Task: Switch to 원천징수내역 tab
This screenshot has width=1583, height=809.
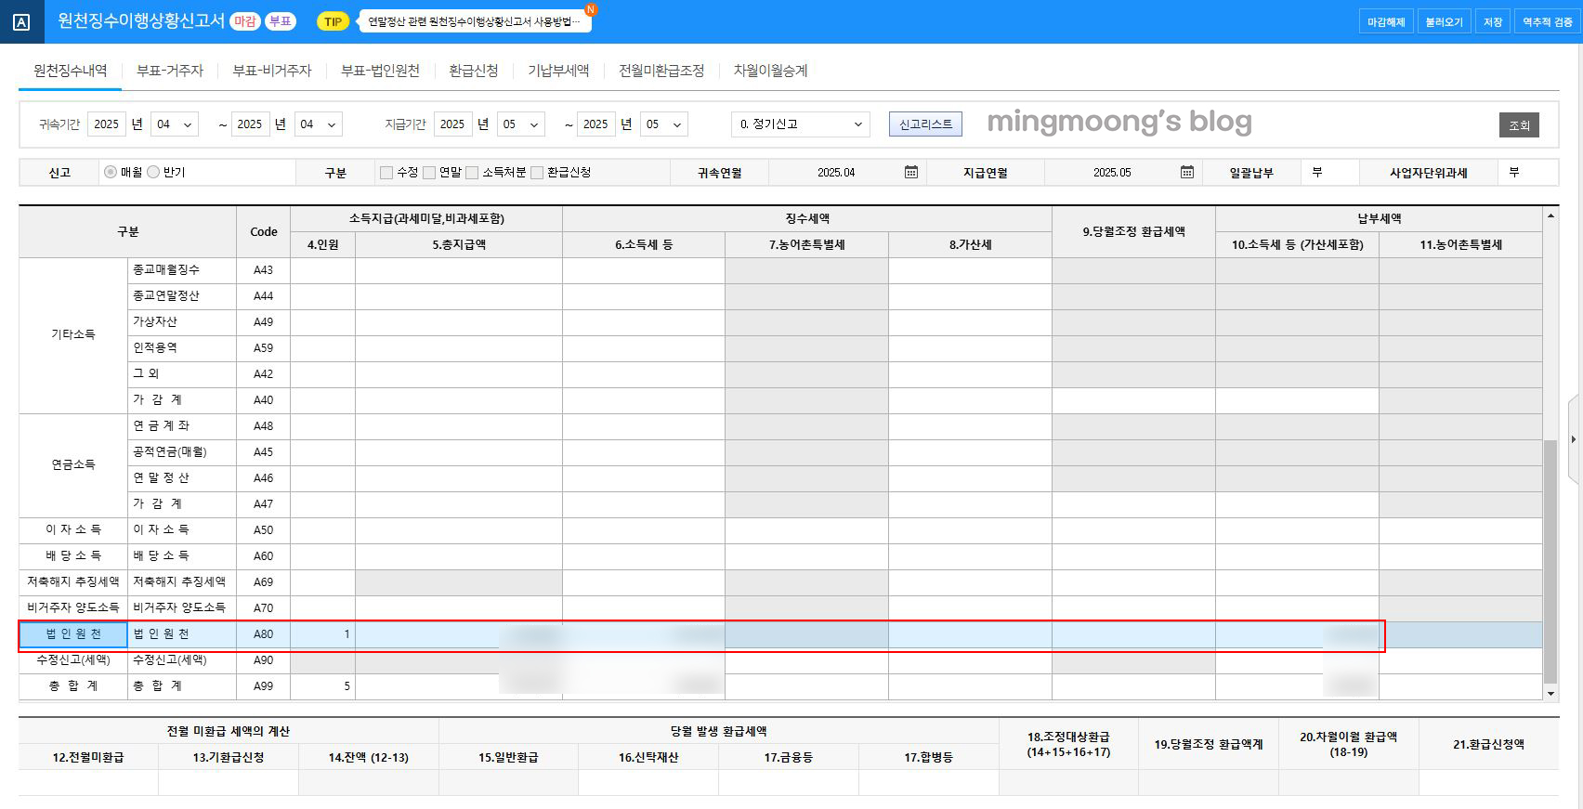Action: click(x=71, y=71)
